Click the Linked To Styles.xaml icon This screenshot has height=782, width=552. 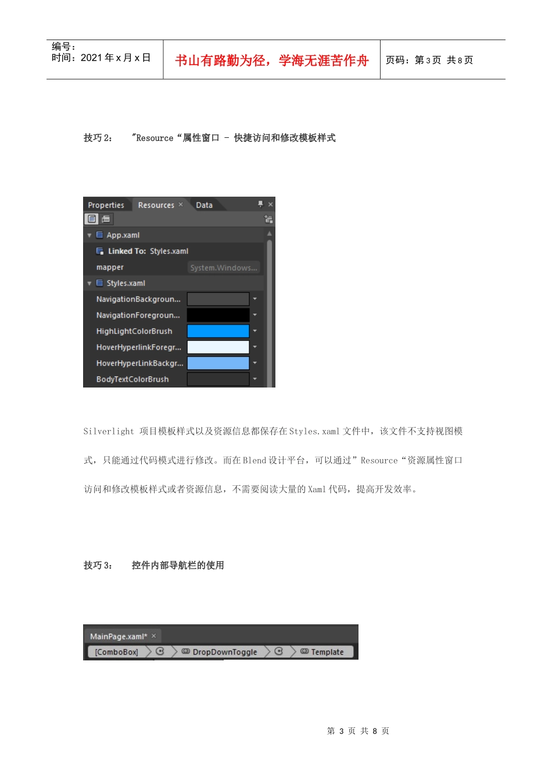[x=100, y=251]
